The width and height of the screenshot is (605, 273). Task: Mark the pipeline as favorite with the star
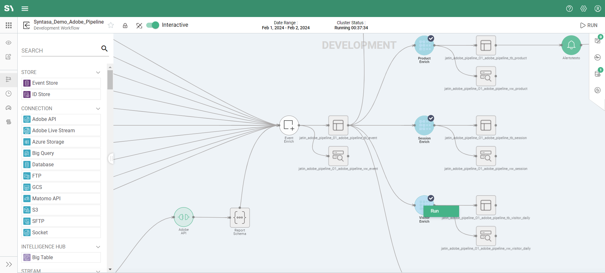click(111, 25)
